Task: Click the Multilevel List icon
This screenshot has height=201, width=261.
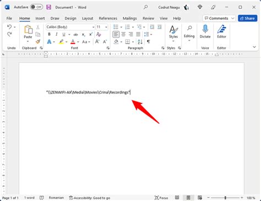Action: point(139,27)
